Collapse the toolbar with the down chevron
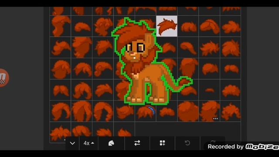This screenshot has width=279, height=157. (72, 143)
